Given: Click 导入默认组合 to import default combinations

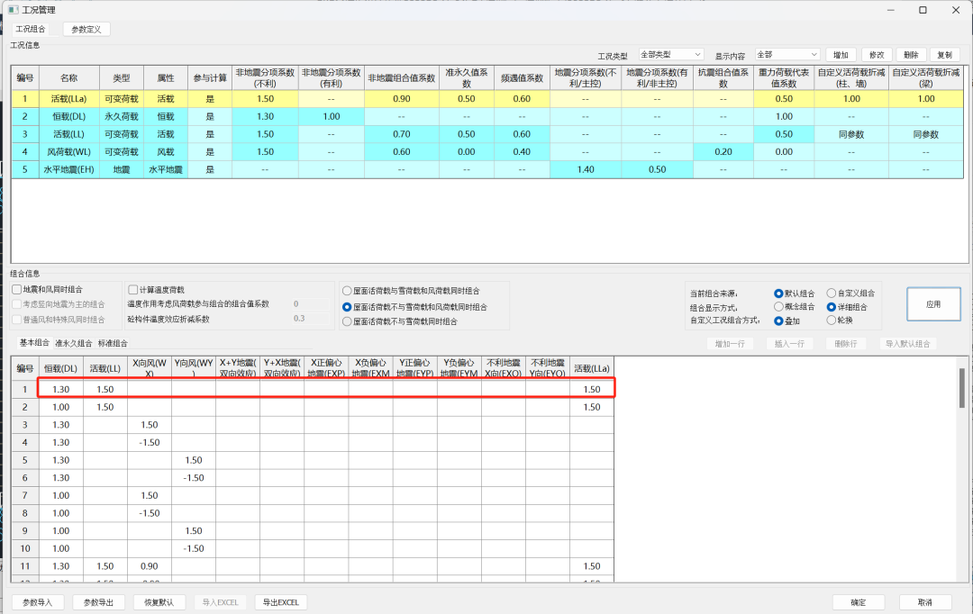Looking at the screenshot, I should pyautogui.click(x=908, y=342).
